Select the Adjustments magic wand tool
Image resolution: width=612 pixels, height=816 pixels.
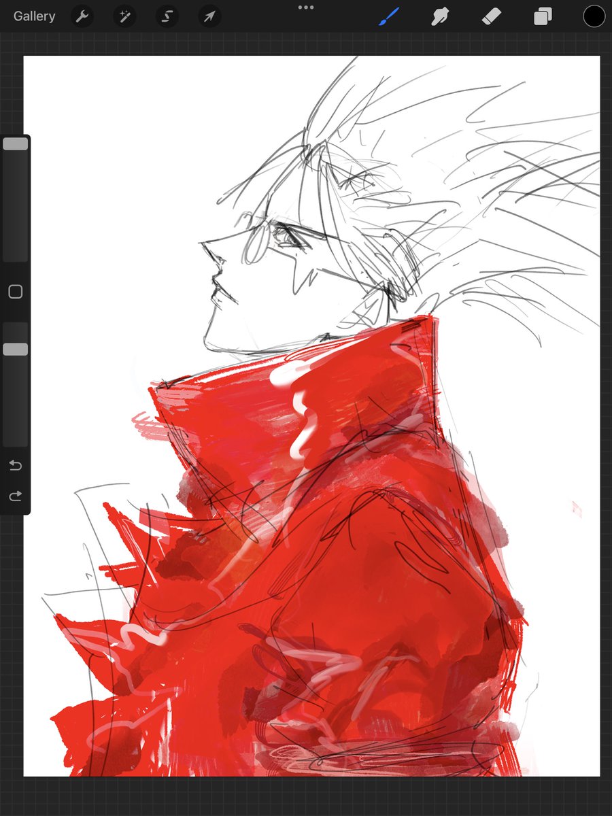pos(124,16)
